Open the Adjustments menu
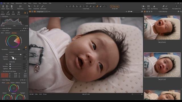 click(19, 3)
